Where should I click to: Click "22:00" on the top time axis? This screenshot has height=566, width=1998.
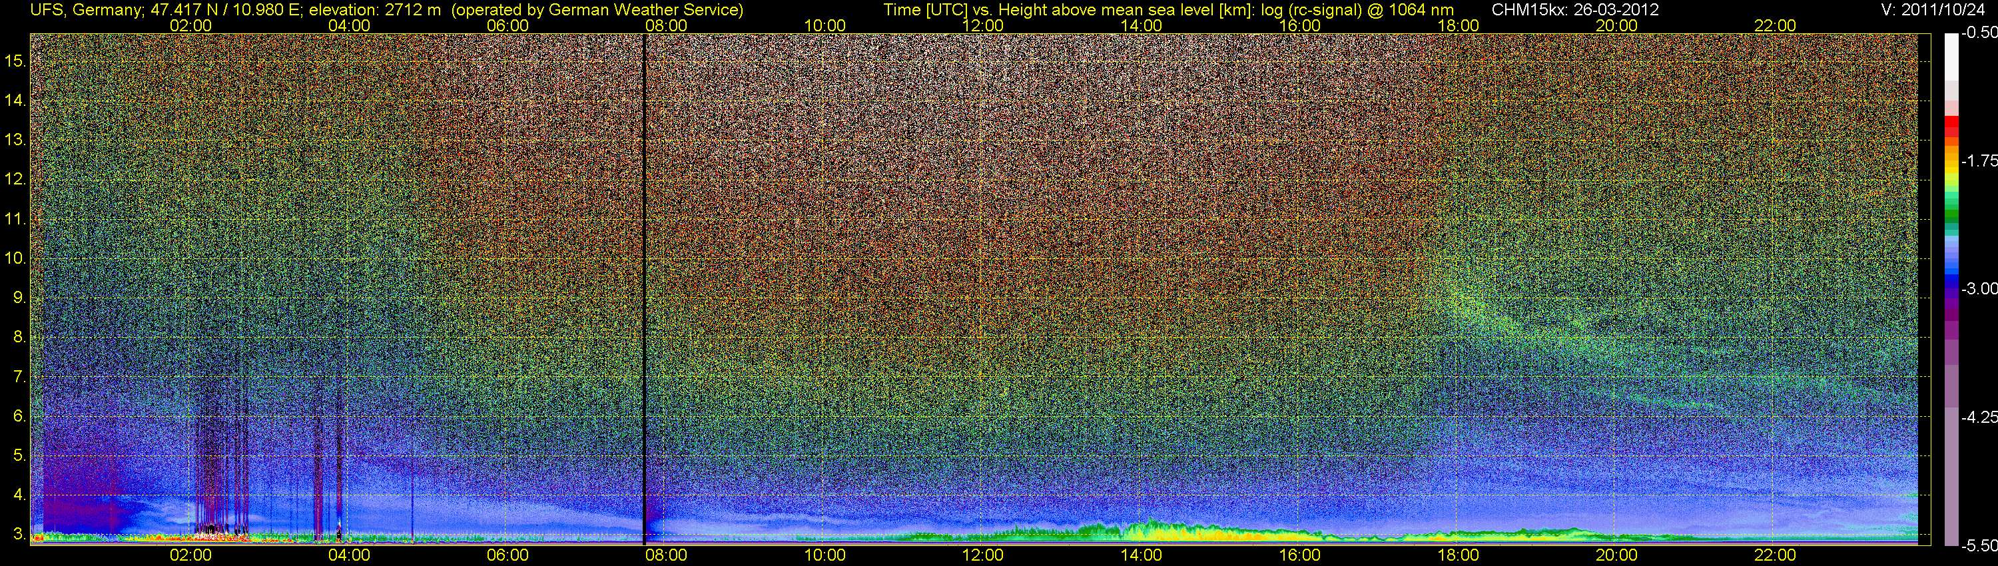click(x=1776, y=25)
